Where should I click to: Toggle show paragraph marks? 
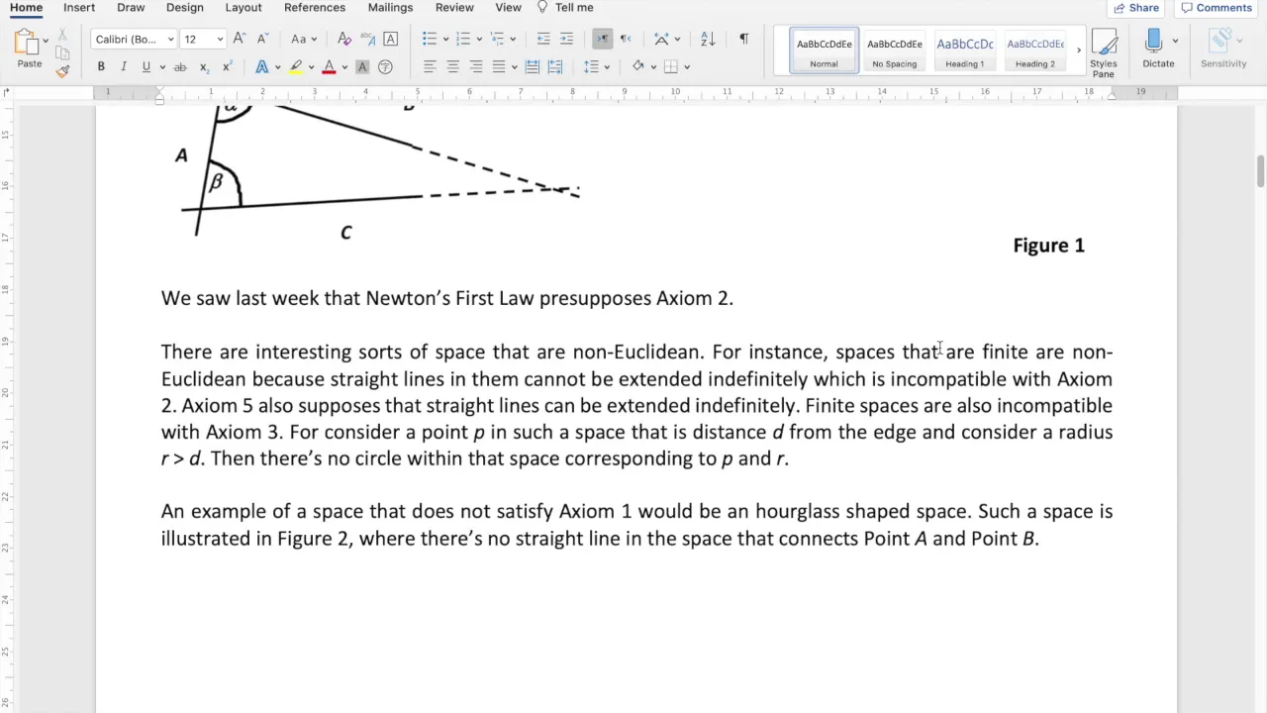coord(743,39)
